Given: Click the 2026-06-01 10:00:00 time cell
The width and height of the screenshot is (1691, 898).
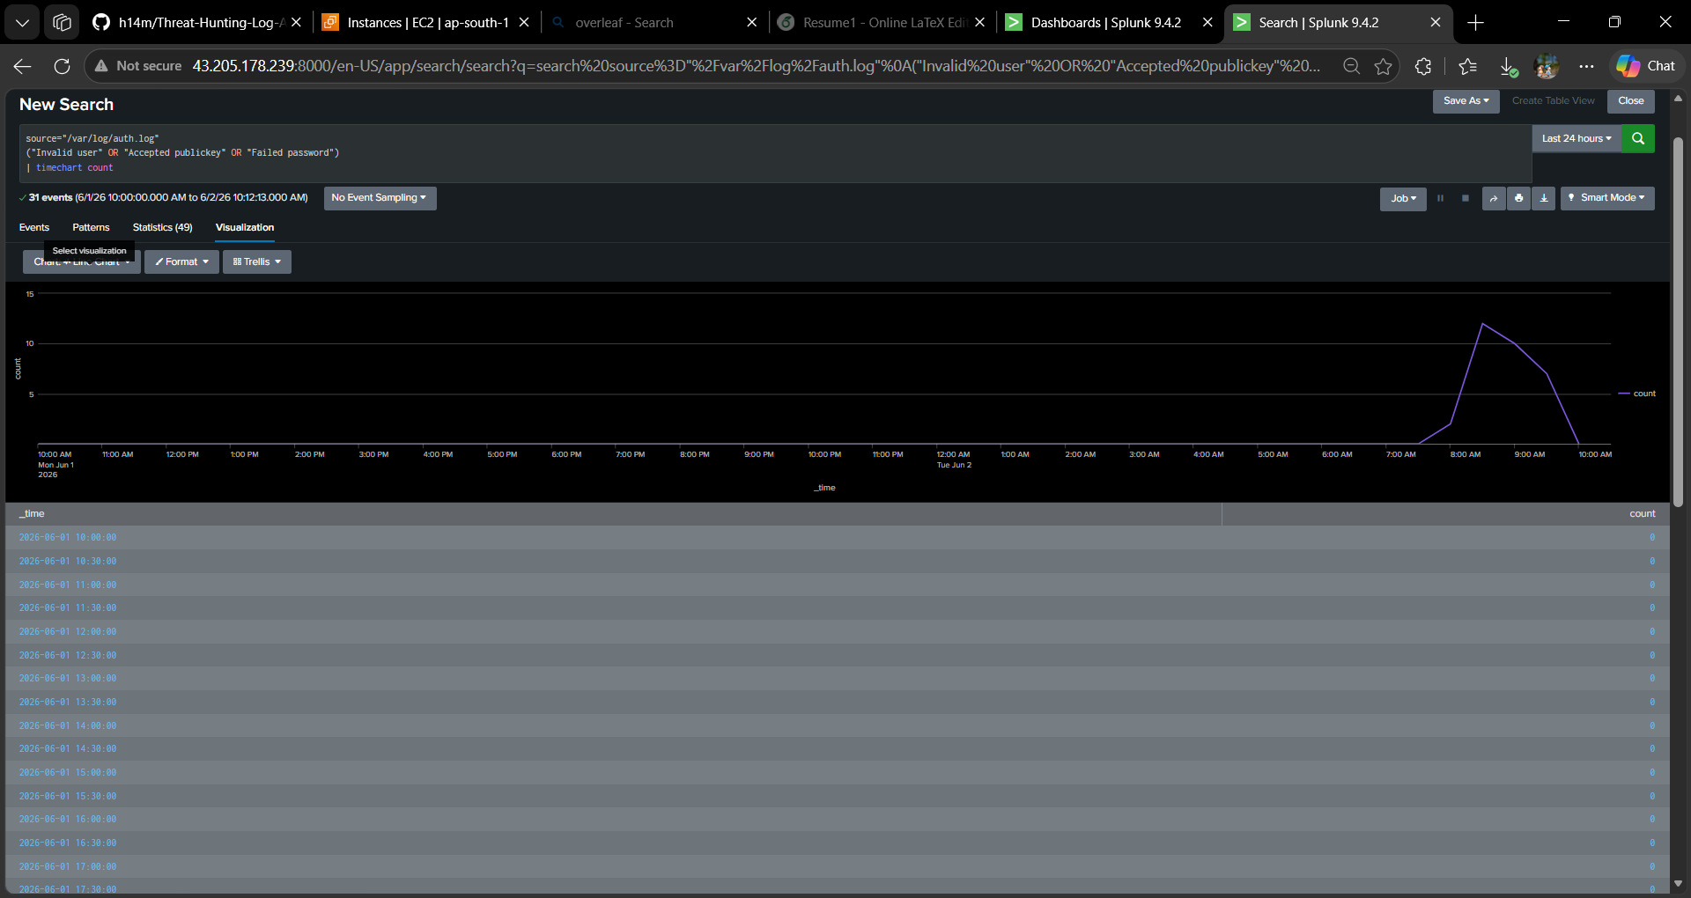Looking at the screenshot, I should click(68, 538).
